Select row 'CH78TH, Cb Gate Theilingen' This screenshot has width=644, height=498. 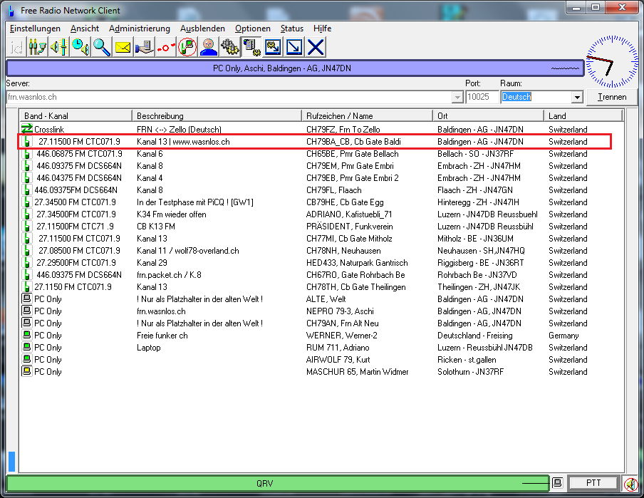pos(321,287)
